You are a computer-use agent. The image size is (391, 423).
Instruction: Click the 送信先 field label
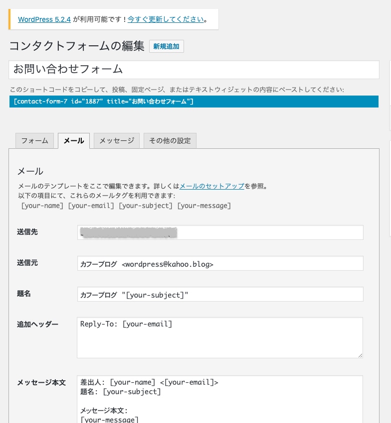[x=27, y=232]
